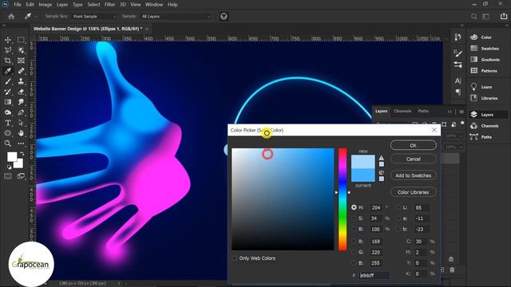Select the Zoom magnifier tool

8,143
